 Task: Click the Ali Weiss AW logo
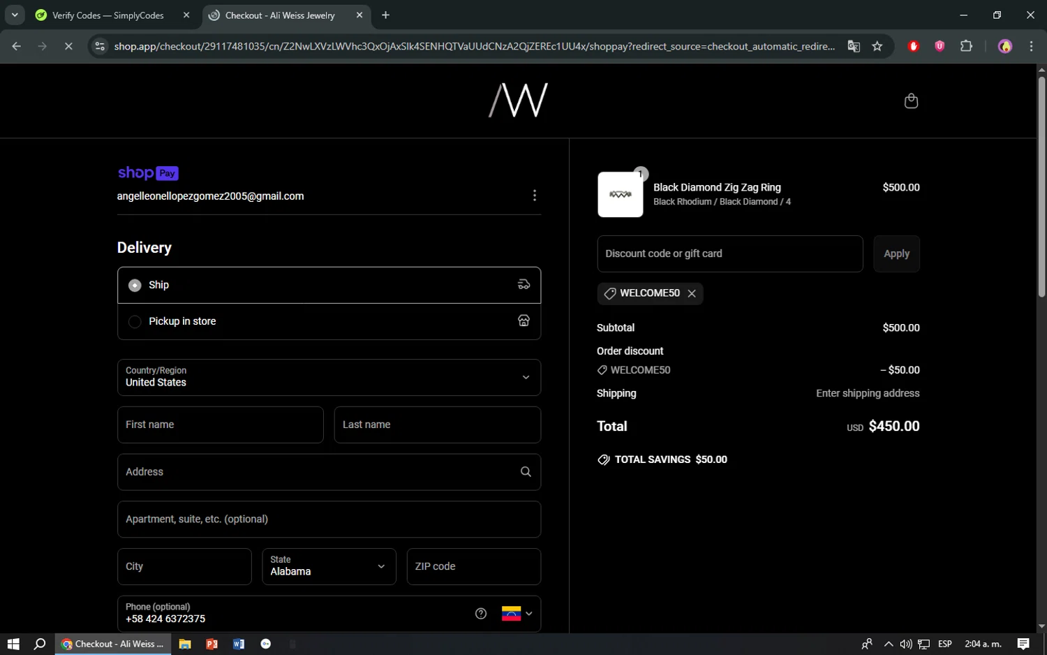(x=518, y=101)
